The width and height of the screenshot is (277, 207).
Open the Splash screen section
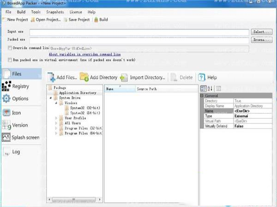click(21, 137)
